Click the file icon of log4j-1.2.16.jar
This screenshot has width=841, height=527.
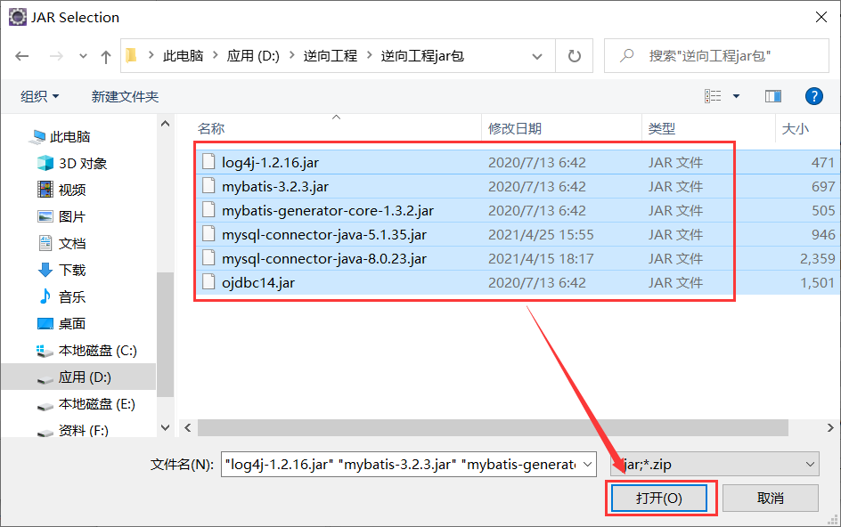tap(208, 162)
